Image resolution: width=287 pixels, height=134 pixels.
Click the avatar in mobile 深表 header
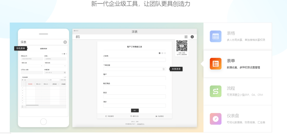pyautogui.click(x=65, y=42)
